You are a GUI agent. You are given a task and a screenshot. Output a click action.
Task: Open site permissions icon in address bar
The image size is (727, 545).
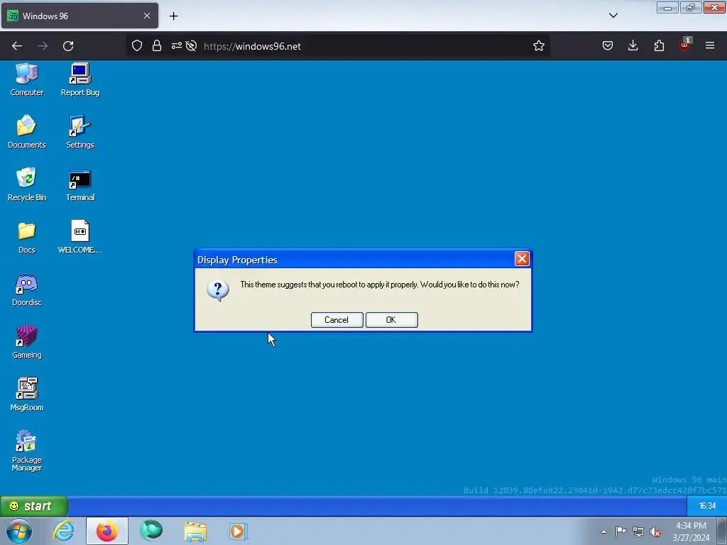(x=176, y=45)
